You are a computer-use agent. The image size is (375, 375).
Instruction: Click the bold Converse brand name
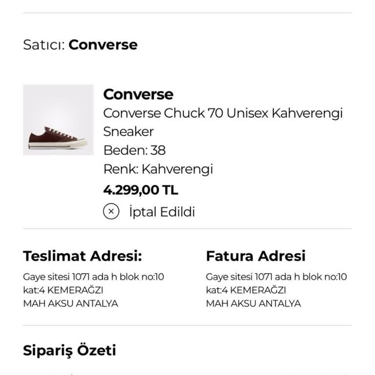138,94
